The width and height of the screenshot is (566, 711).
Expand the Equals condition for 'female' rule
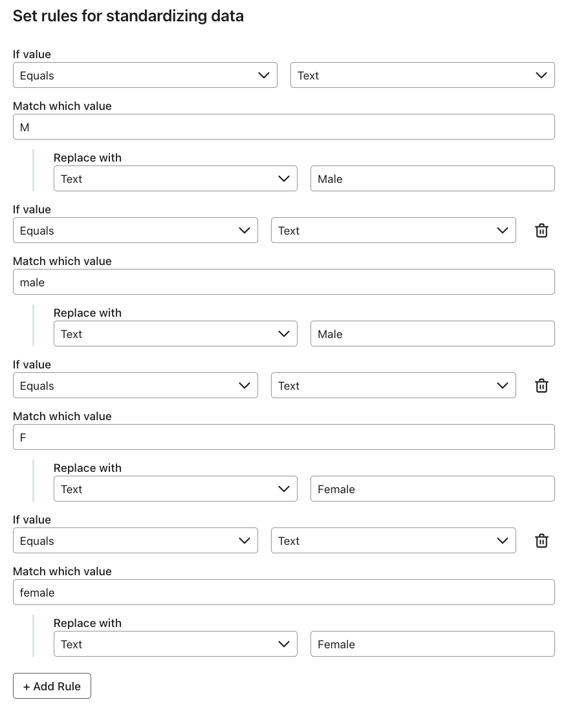click(135, 541)
